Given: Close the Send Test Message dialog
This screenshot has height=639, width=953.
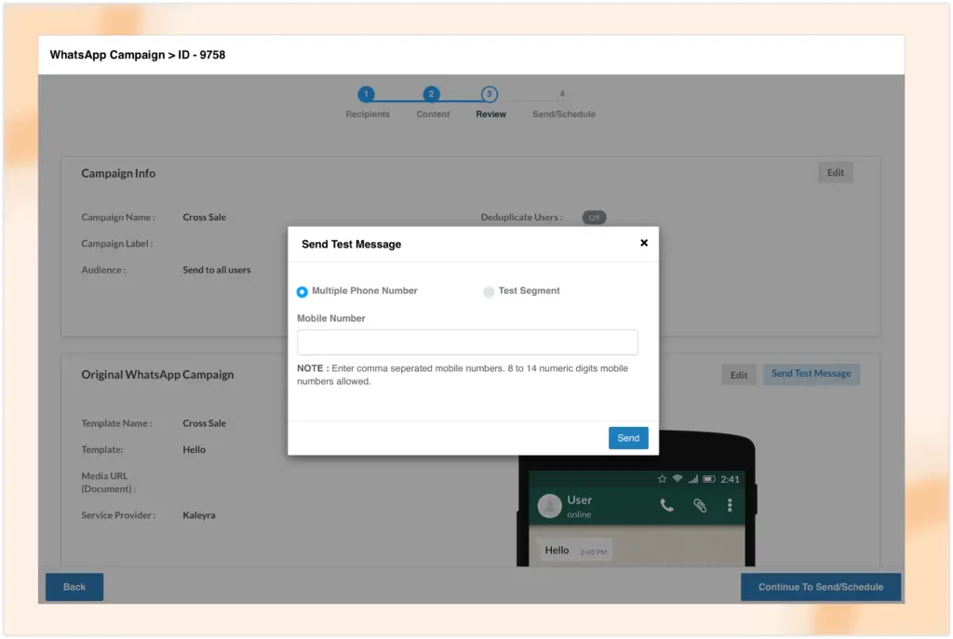Looking at the screenshot, I should pyautogui.click(x=643, y=243).
